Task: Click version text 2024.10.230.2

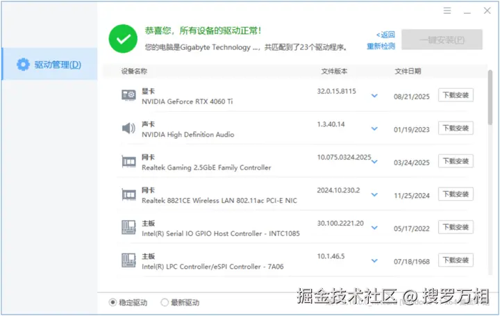Action: (338, 190)
